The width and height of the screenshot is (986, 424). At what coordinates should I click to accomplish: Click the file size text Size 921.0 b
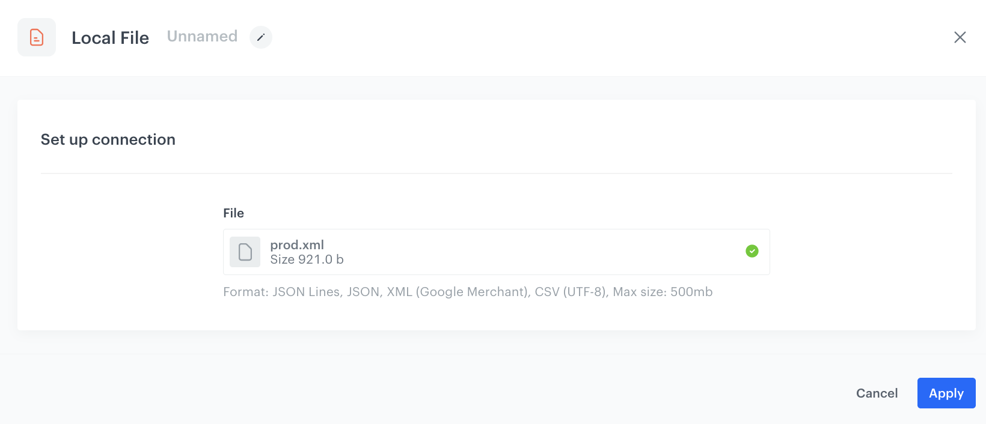pos(307,259)
